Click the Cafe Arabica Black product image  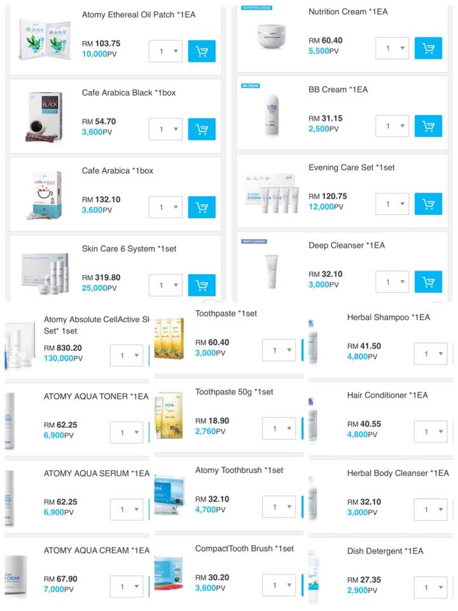click(x=45, y=116)
